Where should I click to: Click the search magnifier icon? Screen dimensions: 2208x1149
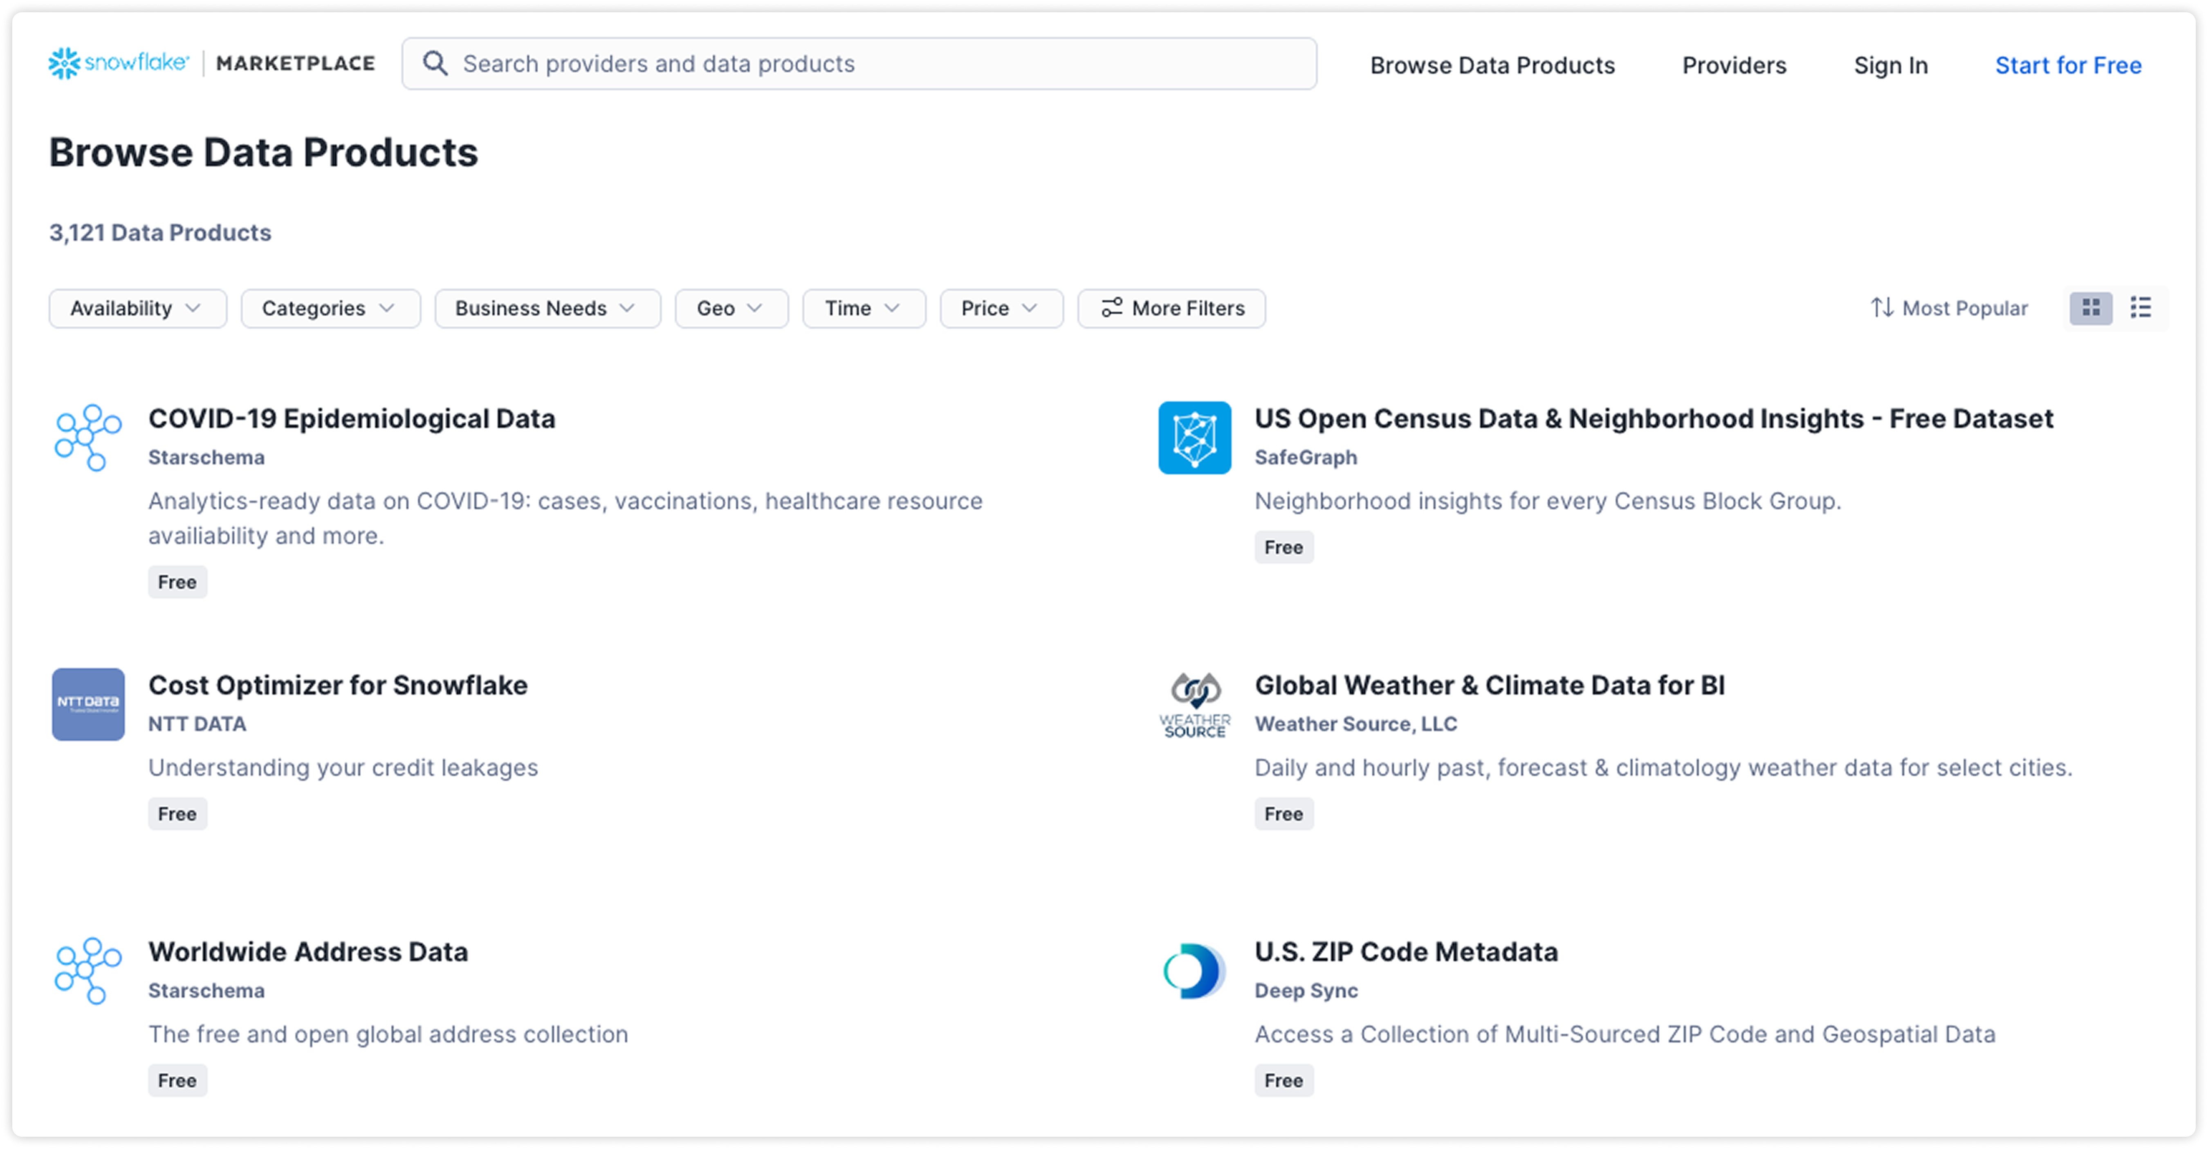point(435,63)
